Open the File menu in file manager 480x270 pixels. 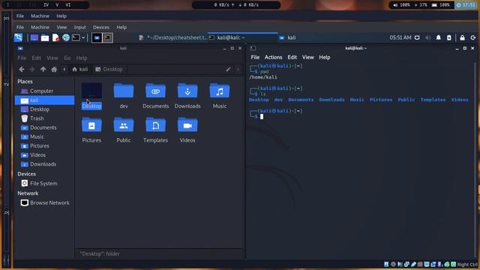click(x=22, y=58)
